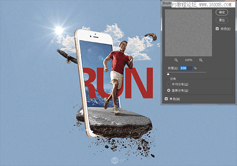Screen dimensions: 237x166
Task: Click the amount slider track line
Action: pyautogui.click(x=186, y=72)
